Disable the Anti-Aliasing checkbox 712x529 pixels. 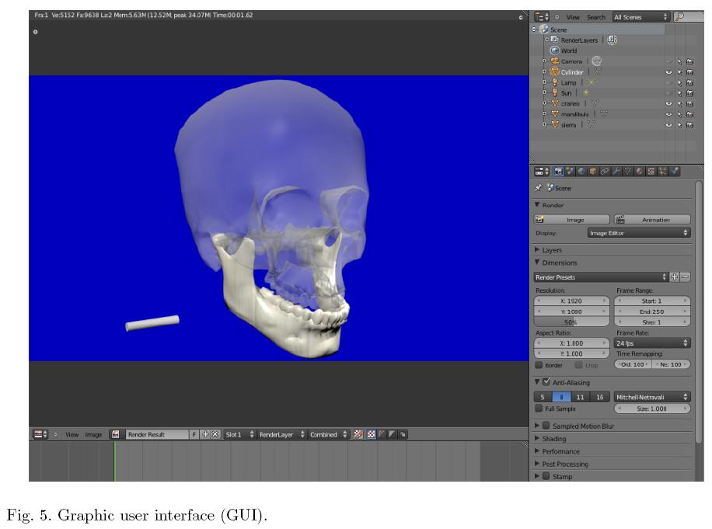tap(546, 382)
